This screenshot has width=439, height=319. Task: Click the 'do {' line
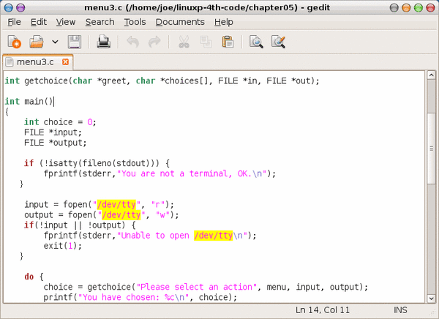[34, 277]
